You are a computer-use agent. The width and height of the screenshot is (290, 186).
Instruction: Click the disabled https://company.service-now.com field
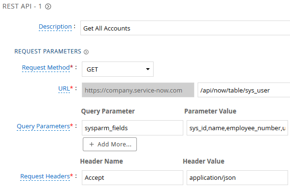(x=138, y=90)
